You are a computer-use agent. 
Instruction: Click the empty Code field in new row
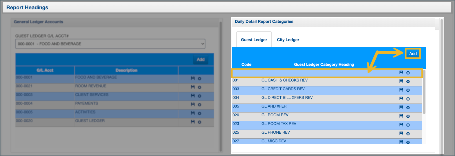pyautogui.click(x=246, y=73)
